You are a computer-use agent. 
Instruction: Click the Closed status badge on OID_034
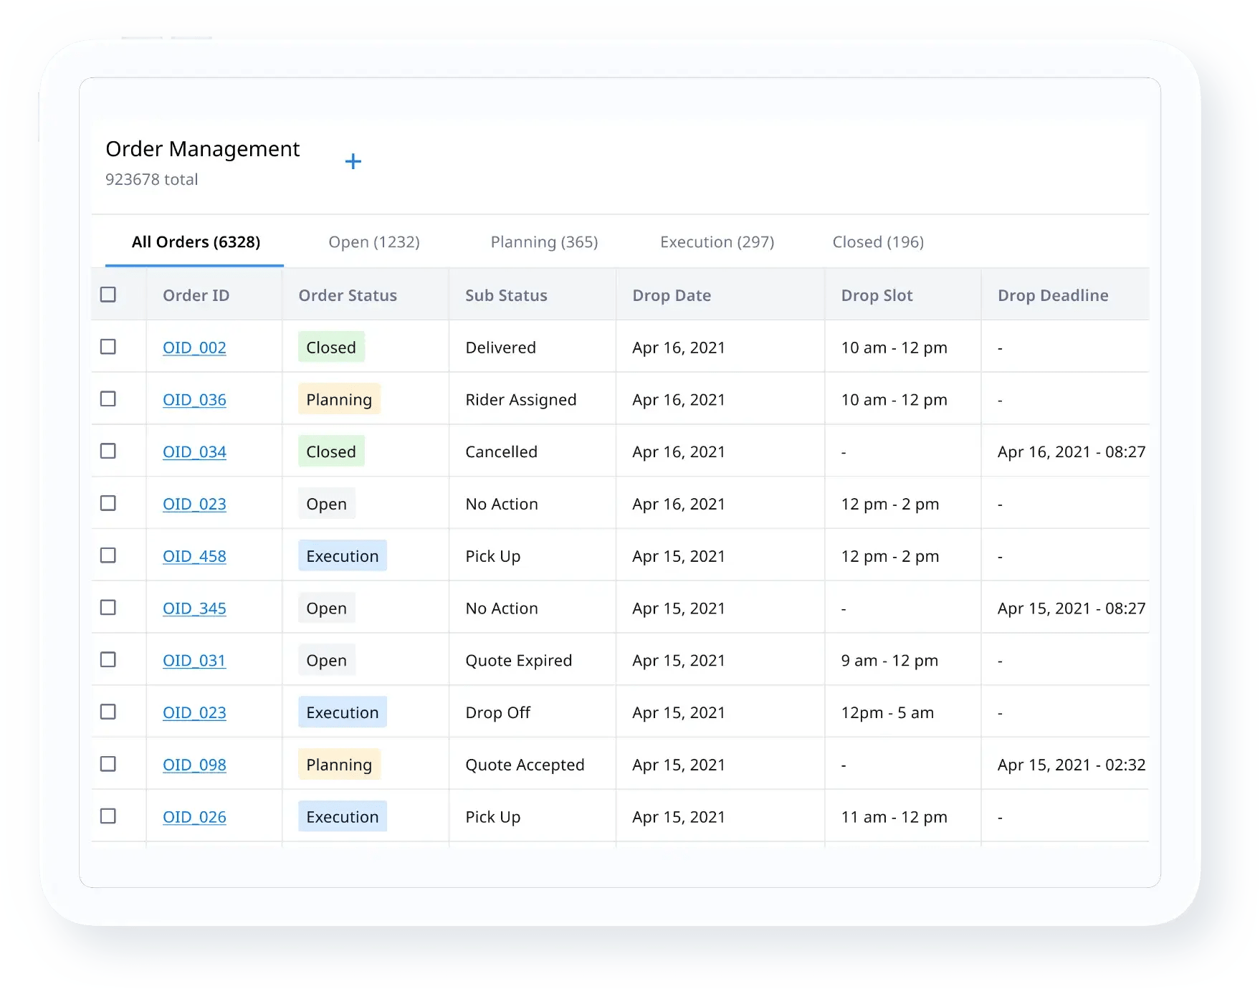pyautogui.click(x=330, y=451)
